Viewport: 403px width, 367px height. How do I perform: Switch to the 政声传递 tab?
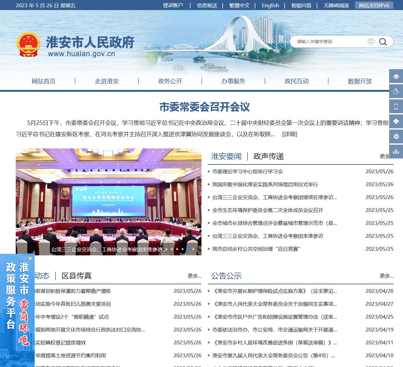268,156
